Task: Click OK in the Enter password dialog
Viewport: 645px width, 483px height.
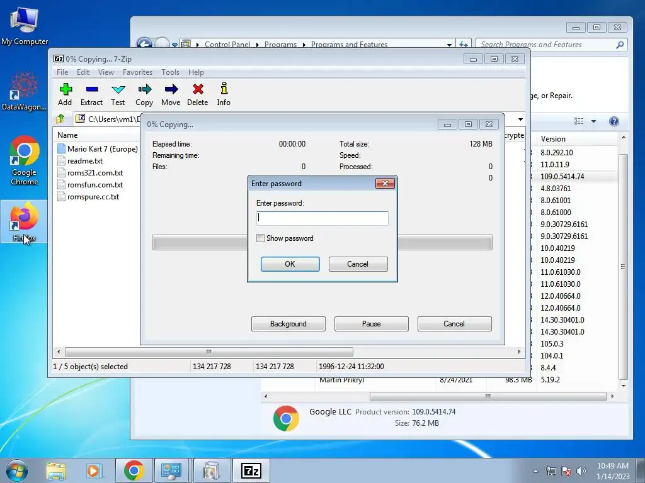Action: [290, 264]
